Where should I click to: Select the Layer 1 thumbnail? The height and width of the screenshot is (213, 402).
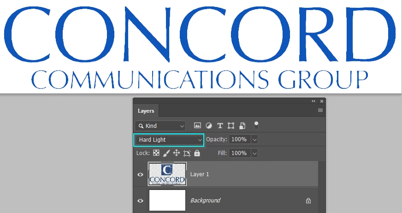[167, 174]
